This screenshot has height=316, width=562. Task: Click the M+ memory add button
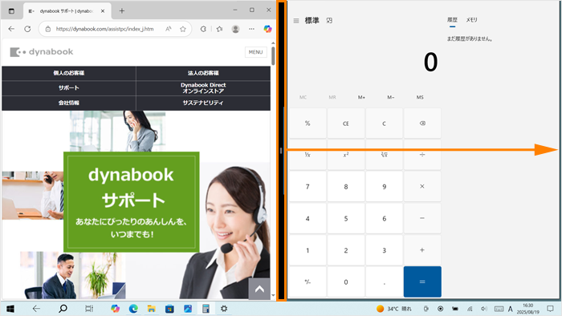pyautogui.click(x=361, y=97)
